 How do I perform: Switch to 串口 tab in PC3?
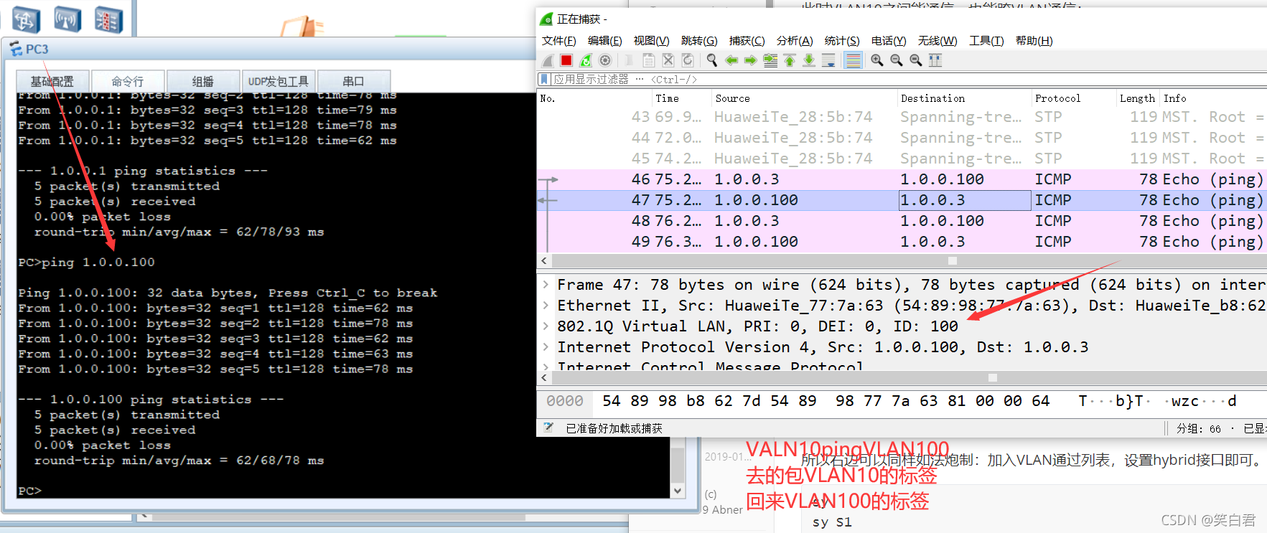353,81
